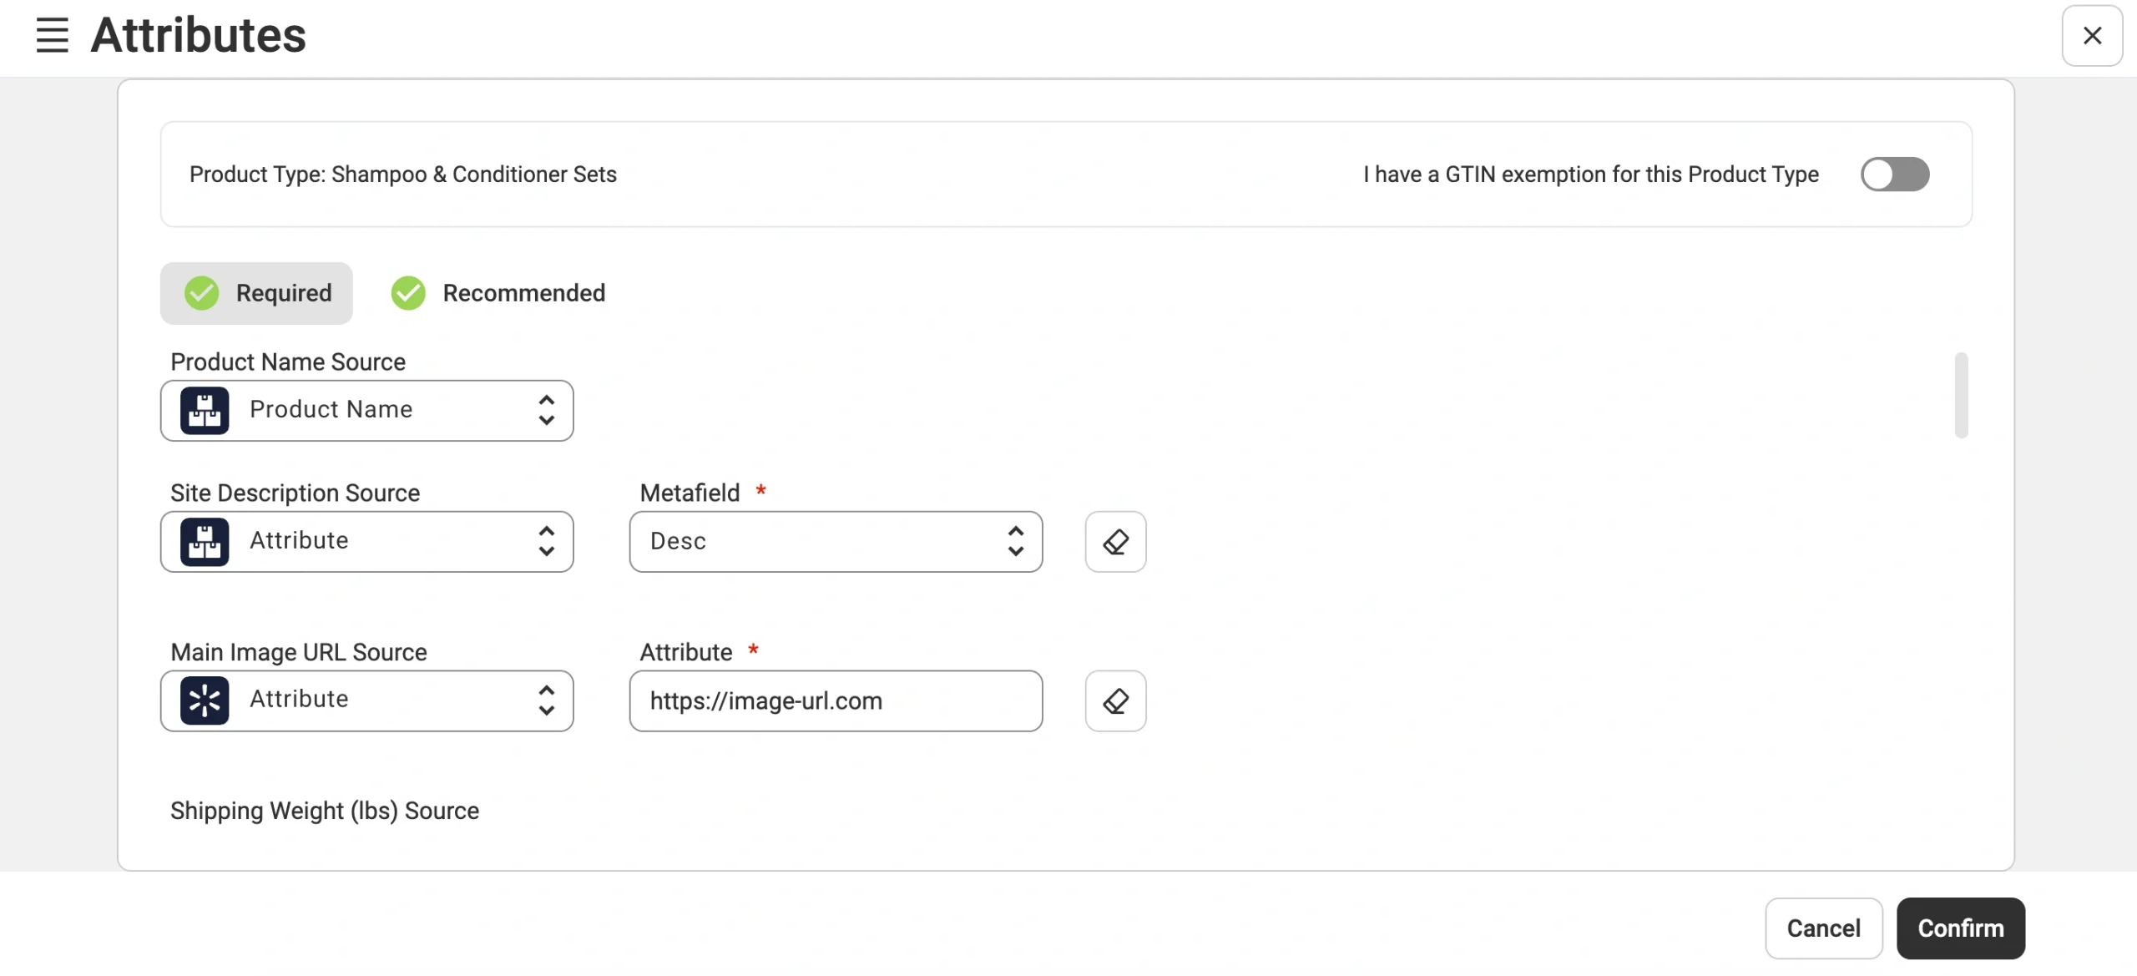Click the green checkmark next to Recommended
The width and height of the screenshot is (2137, 976).
408,293
